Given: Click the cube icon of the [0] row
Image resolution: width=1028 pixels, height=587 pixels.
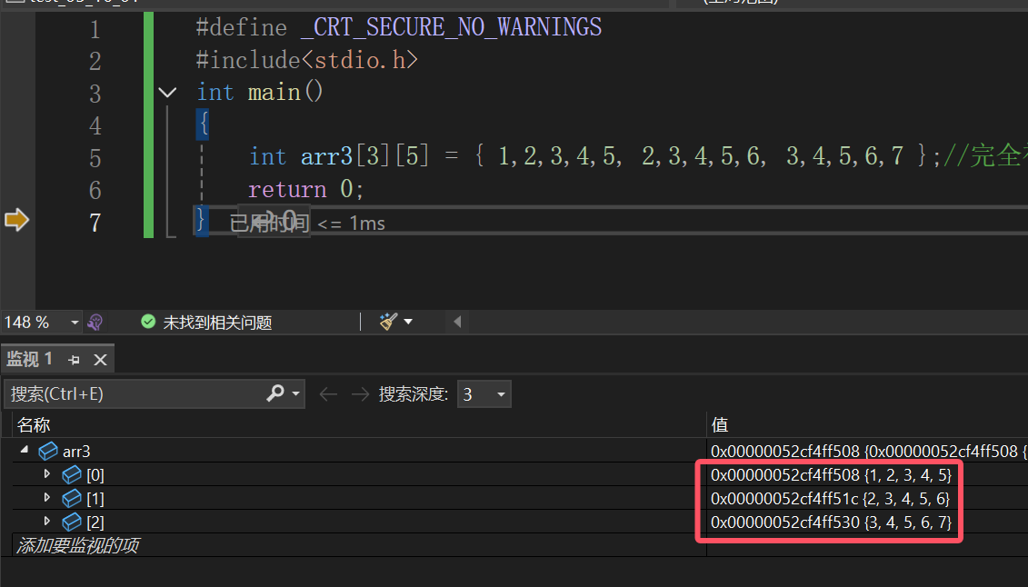Looking at the screenshot, I should pyautogui.click(x=72, y=474).
